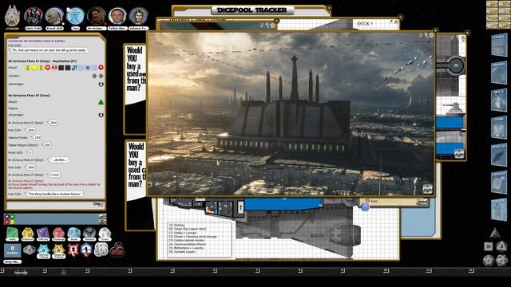Click the cyan star-patterned die icon

43,251
